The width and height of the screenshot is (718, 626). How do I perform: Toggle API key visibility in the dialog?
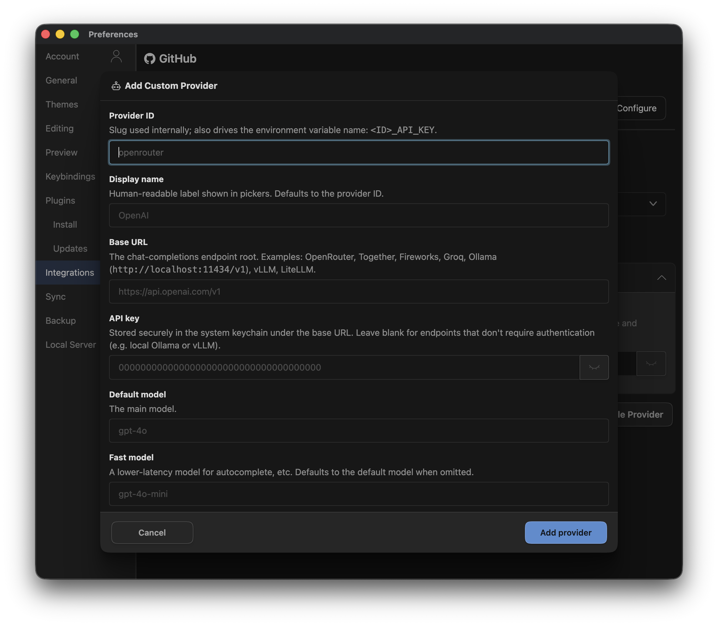594,367
